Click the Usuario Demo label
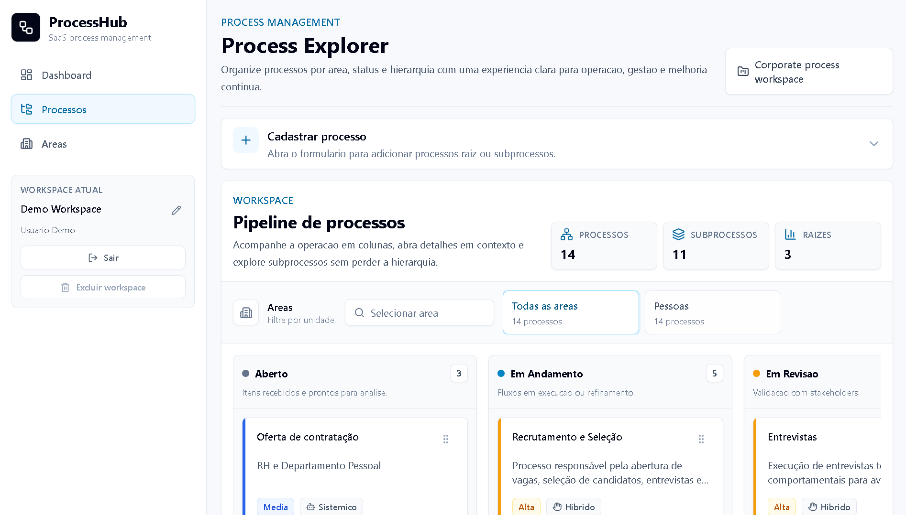906x515 pixels. point(48,230)
